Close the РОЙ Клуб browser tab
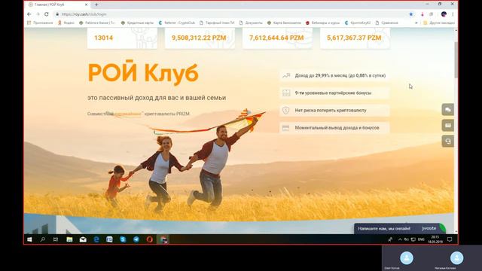482x271 pixels. pyautogui.click(x=86, y=5)
